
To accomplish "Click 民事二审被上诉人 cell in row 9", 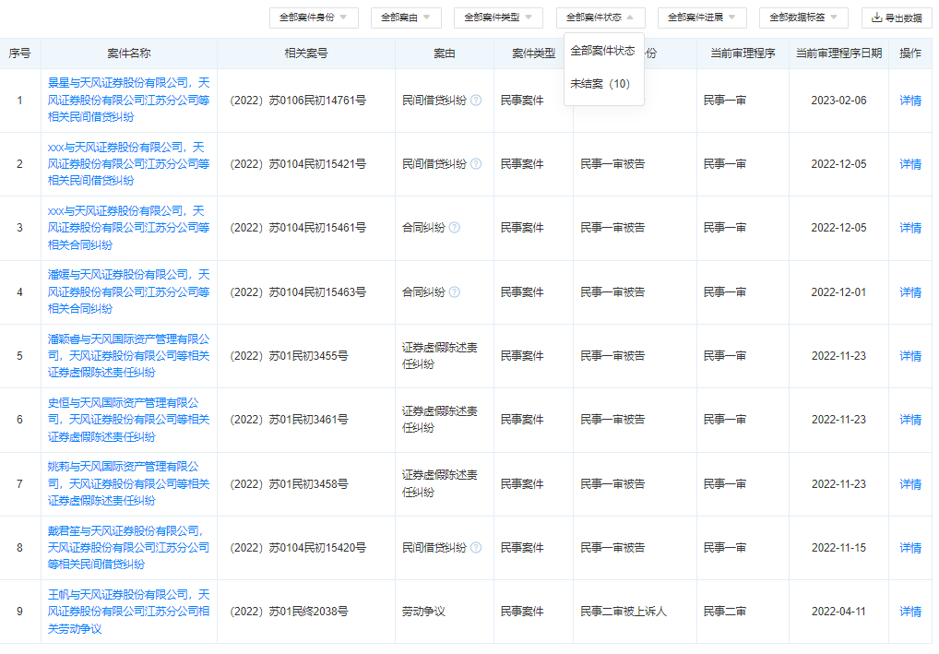I will coord(624,612).
